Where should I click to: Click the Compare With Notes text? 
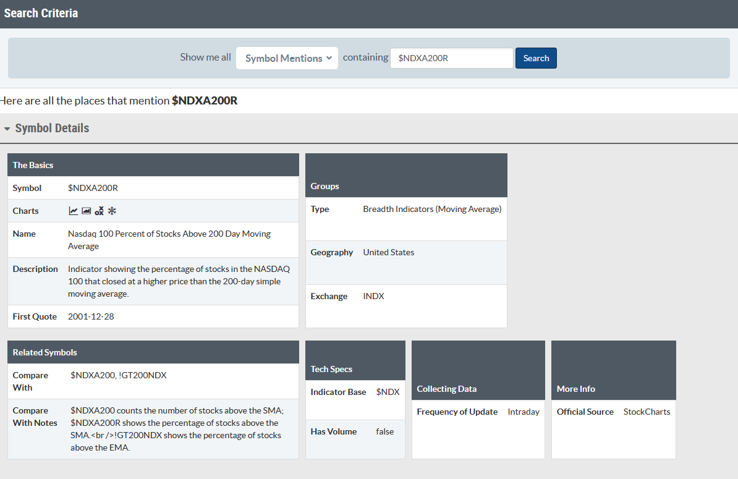coord(177,429)
